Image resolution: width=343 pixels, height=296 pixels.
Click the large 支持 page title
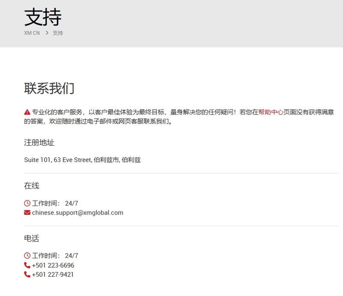click(x=43, y=17)
